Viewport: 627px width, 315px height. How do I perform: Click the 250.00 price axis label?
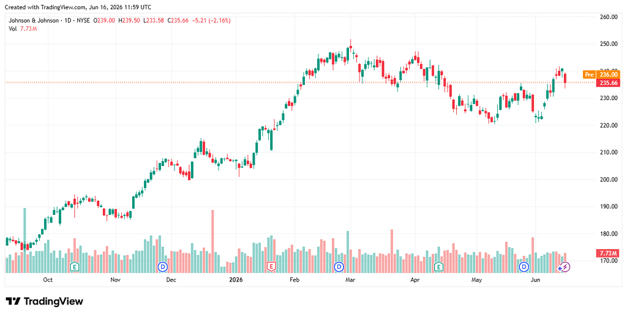click(x=609, y=44)
